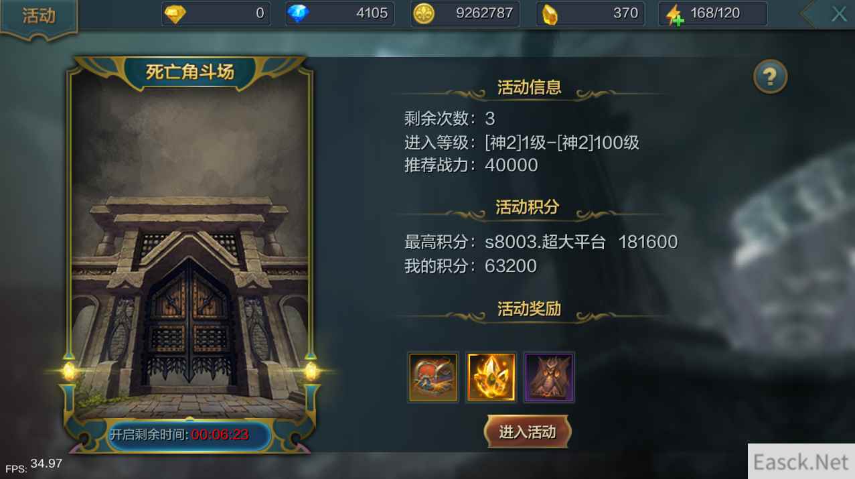View the owl reward icon
855x479 pixels.
point(549,377)
